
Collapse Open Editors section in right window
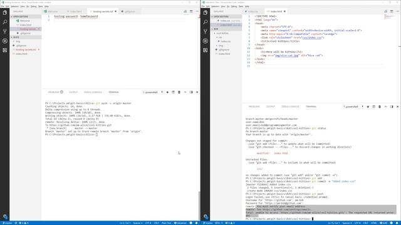[x=226, y=17]
